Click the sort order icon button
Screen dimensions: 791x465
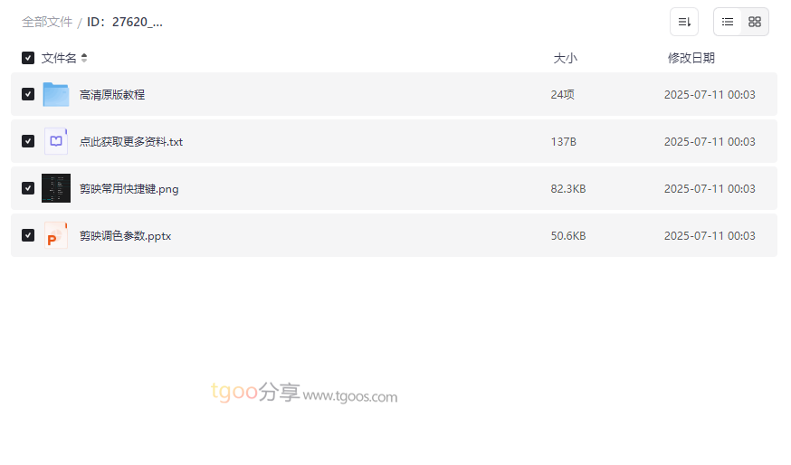[684, 22]
